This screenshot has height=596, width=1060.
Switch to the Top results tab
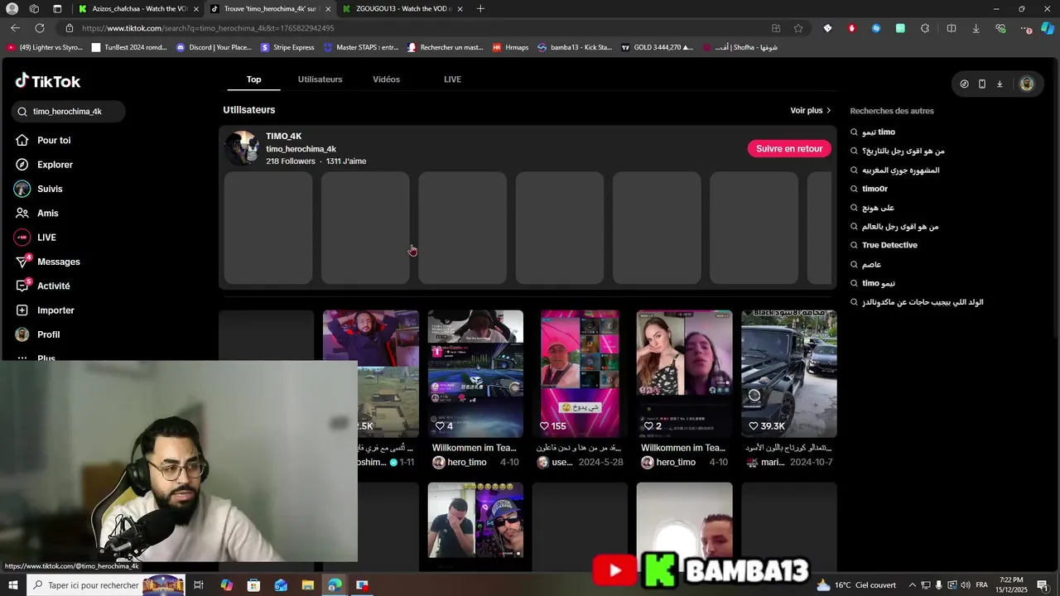tap(253, 79)
